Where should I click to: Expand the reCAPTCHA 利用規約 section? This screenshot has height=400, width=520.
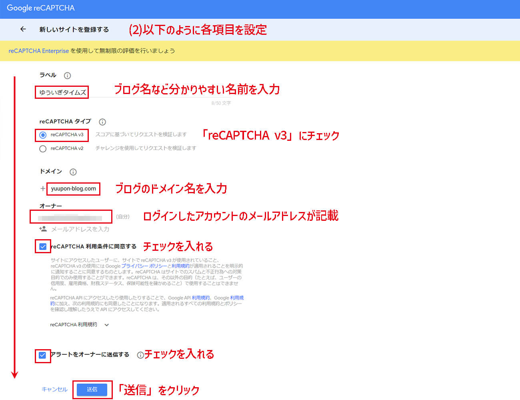coord(79,325)
